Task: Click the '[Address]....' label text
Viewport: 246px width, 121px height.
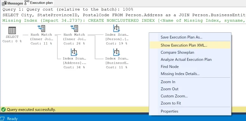Action: 75,63
